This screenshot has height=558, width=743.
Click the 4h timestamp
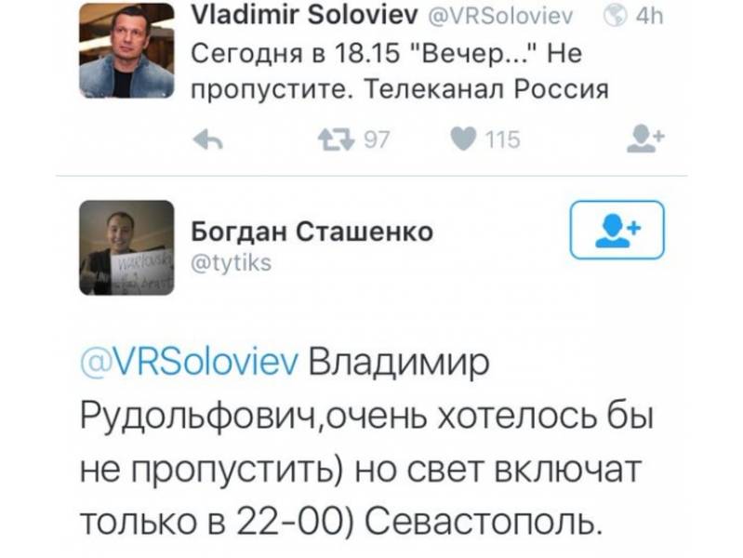coord(648,15)
